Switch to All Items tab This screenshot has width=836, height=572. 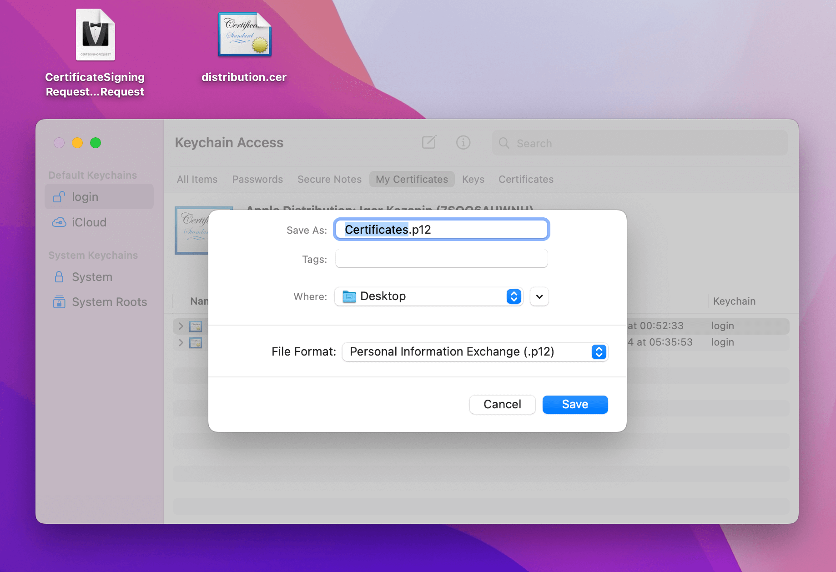197,179
